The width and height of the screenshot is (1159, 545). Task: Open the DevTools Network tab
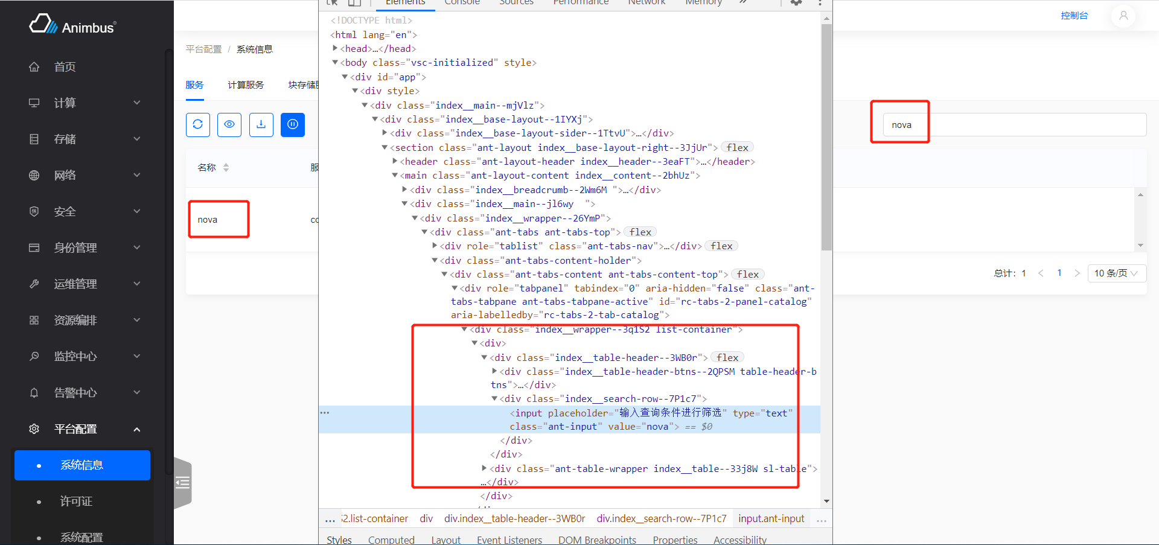[647, 2]
